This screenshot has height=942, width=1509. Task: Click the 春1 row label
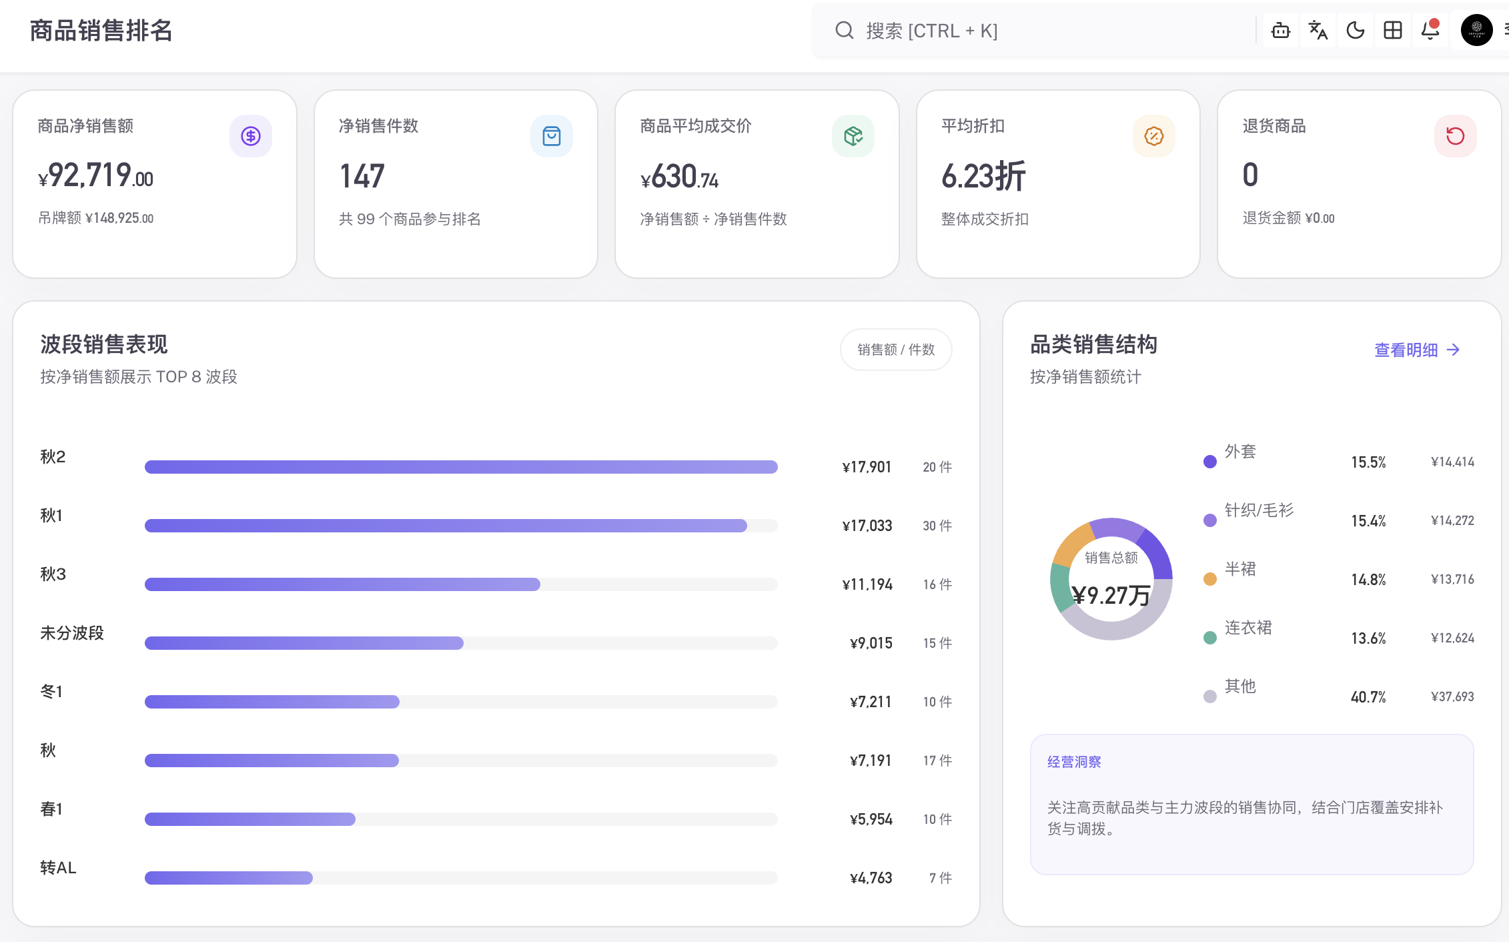click(51, 809)
